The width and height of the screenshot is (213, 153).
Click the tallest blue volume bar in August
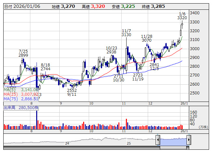(37, 120)
